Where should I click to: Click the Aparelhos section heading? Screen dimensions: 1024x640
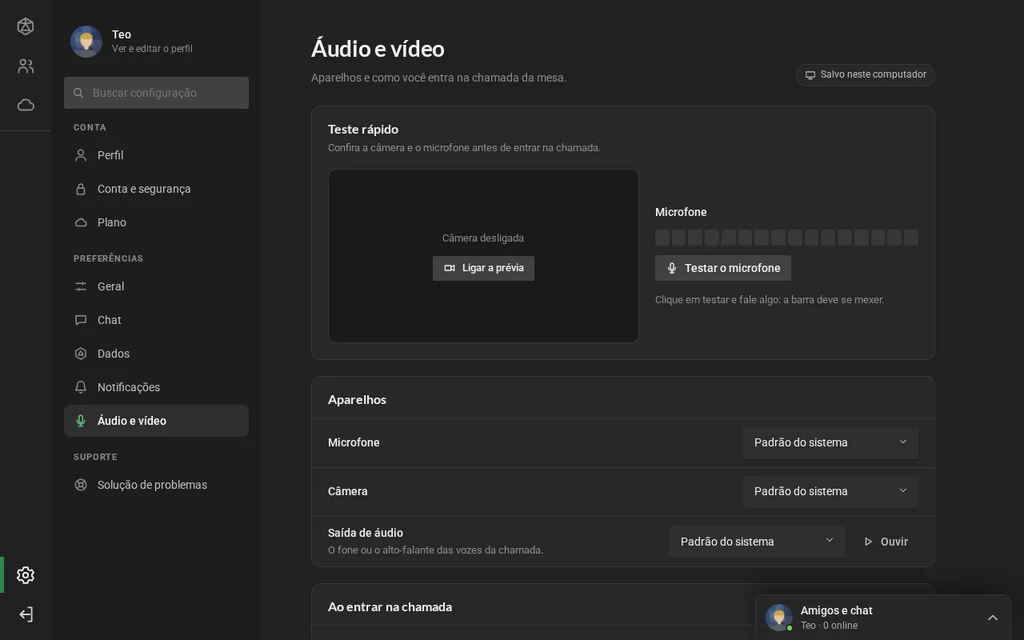coord(357,399)
